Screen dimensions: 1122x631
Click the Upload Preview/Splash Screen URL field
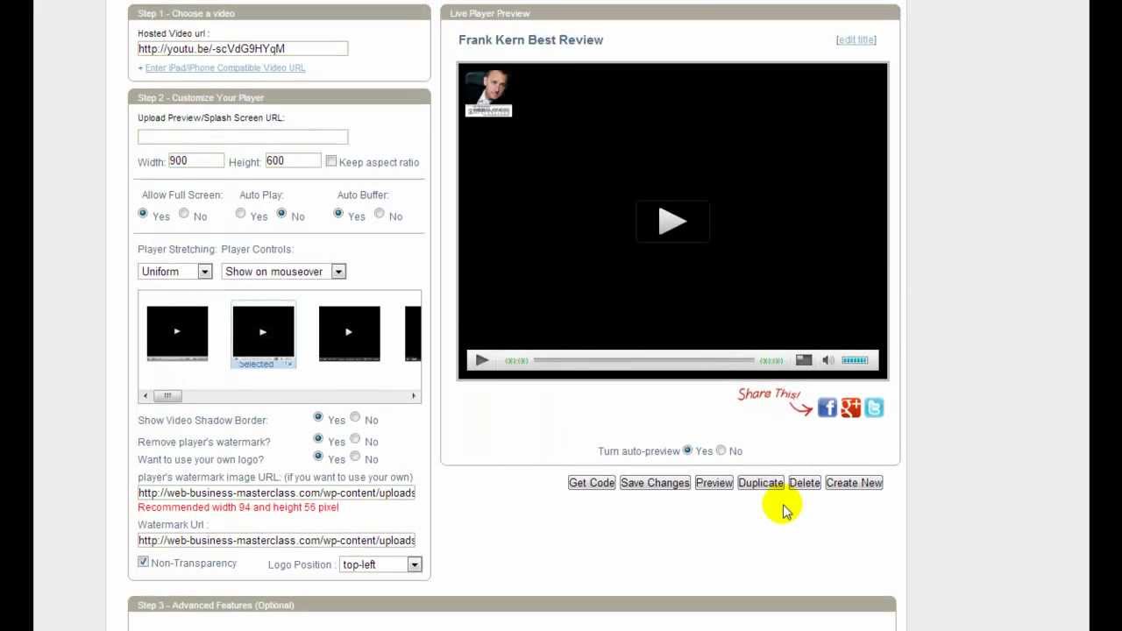tap(243, 136)
